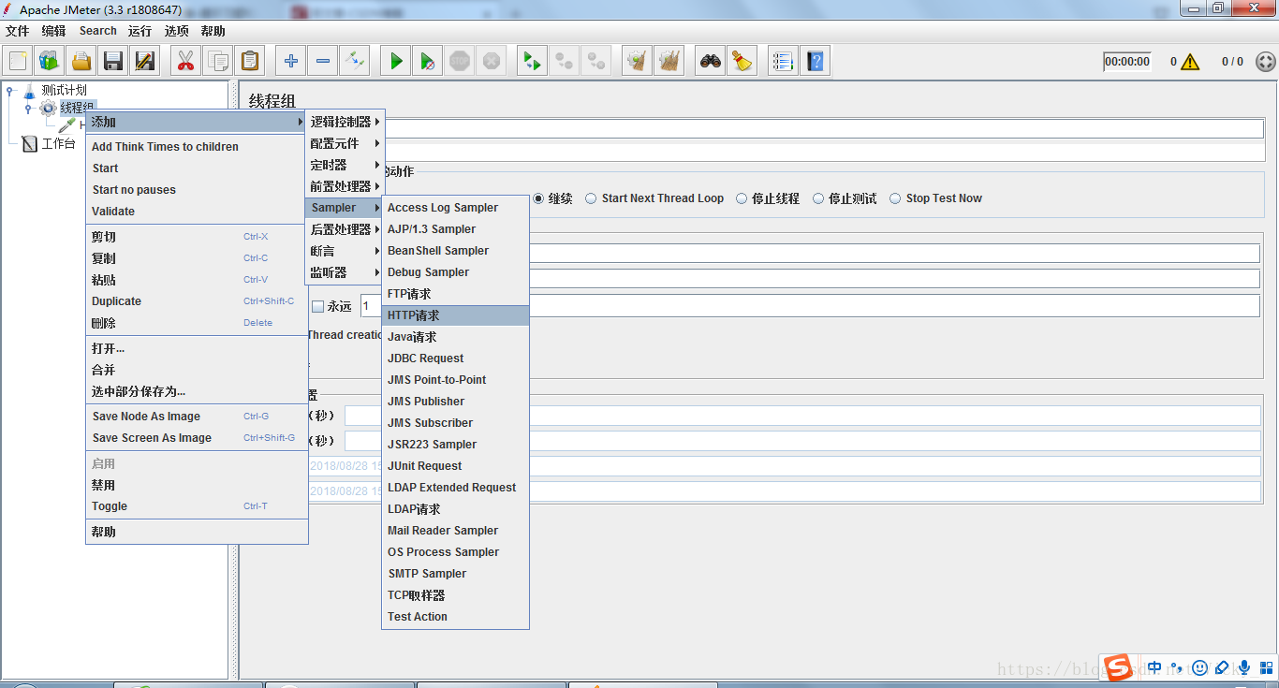Click the Paste clipboard icon
This screenshot has width=1279, height=688.
[x=249, y=62]
